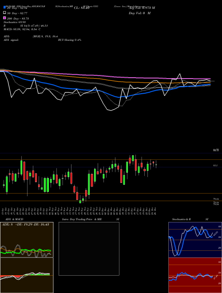Click the 'MACD: 83.38, 82.84, 0.54' readout

[x=22, y=29]
